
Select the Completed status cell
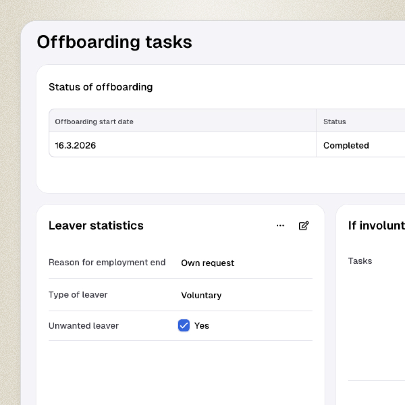346,145
